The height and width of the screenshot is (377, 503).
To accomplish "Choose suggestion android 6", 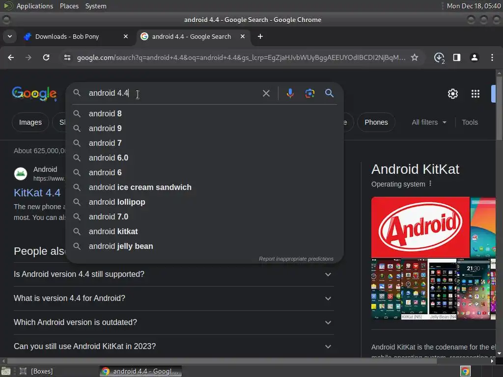I will (x=205, y=172).
